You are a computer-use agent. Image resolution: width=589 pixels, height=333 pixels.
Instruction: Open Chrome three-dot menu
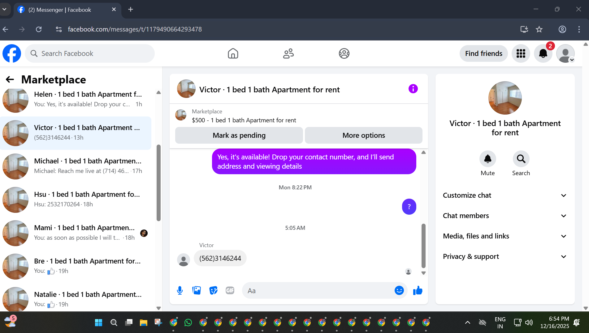(x=579, y=29)
